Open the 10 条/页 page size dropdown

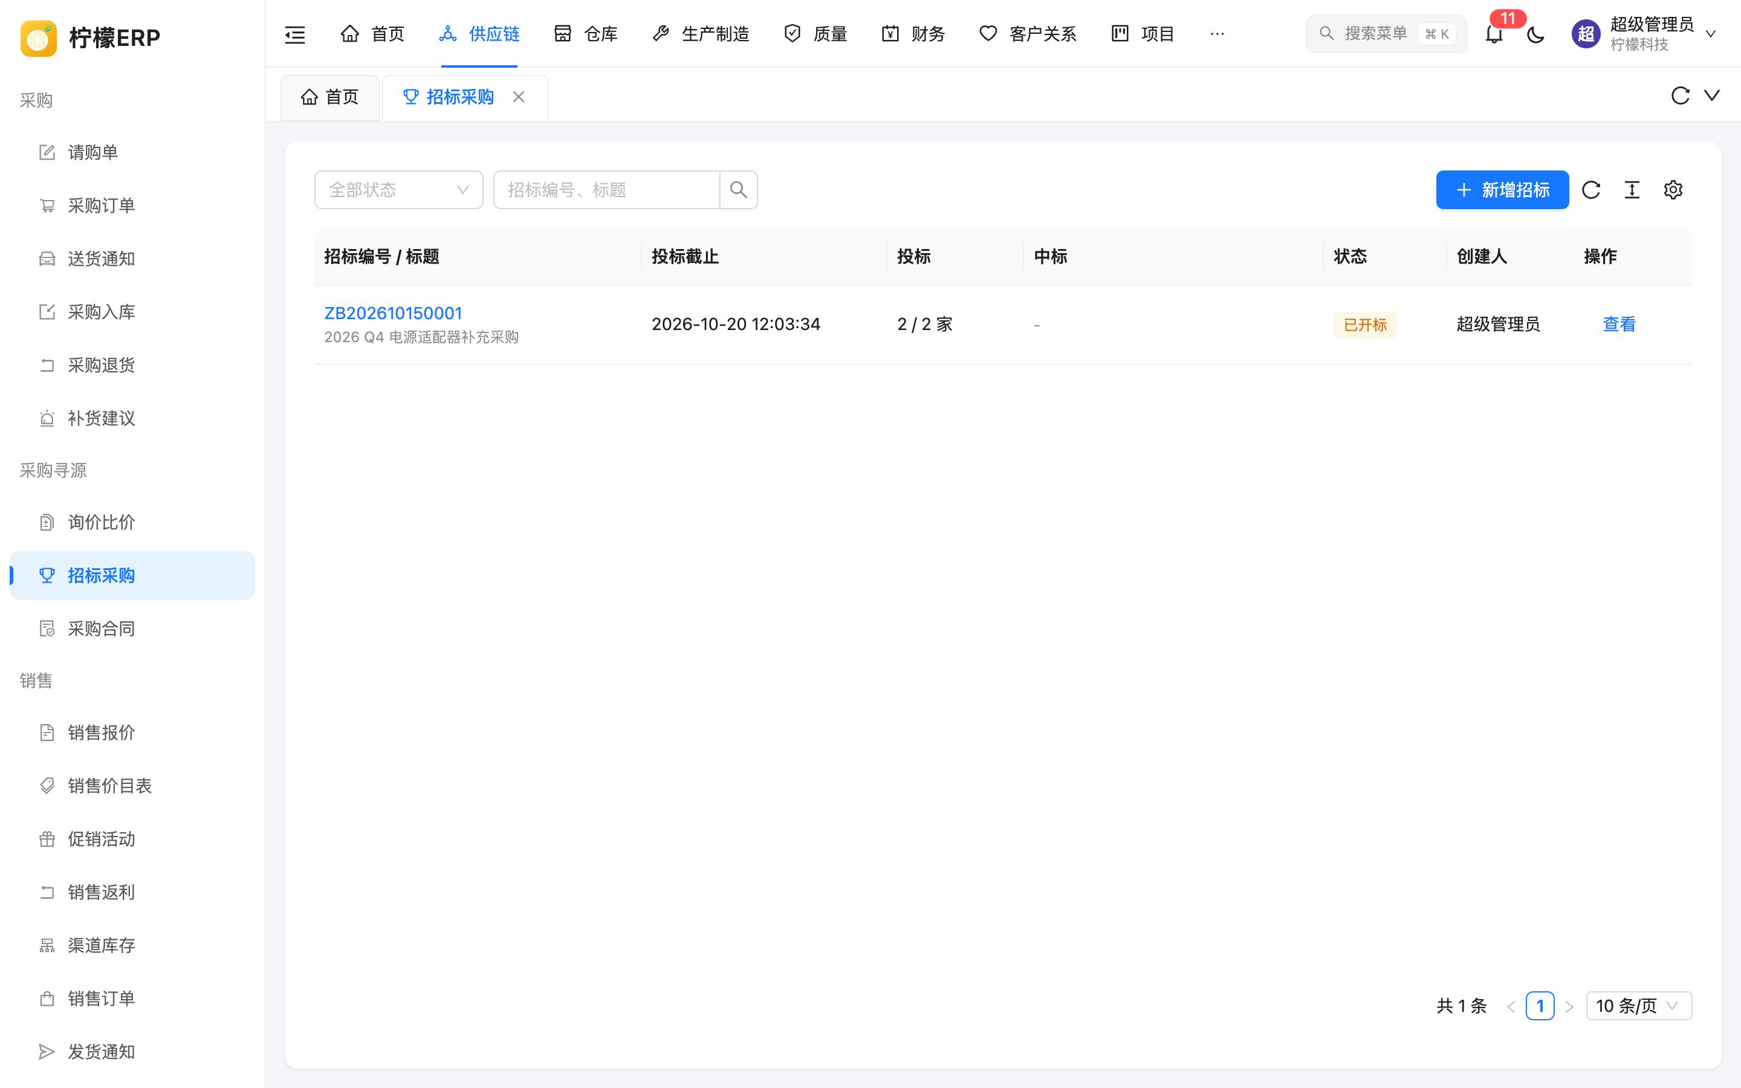[x=1638, y=1006]
